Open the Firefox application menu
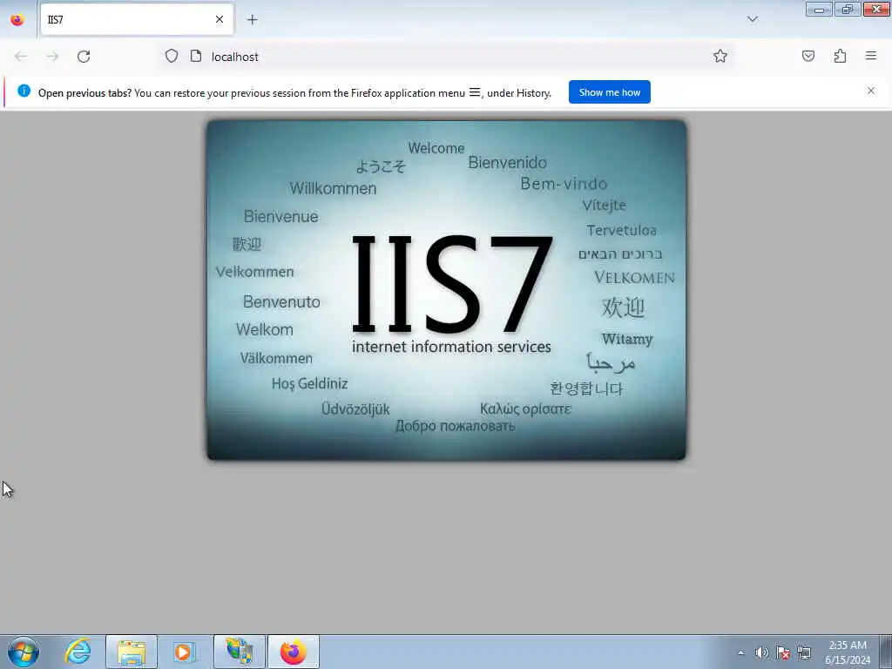892x669 pixels. tap(871, 56)
